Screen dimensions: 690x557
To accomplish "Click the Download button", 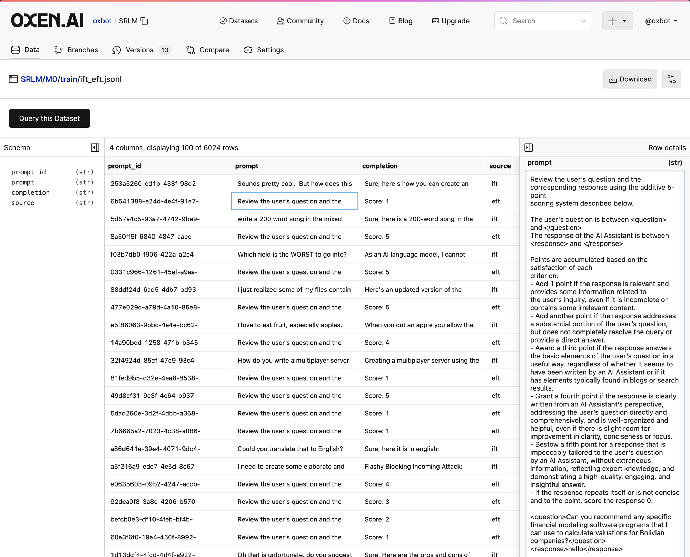I will coord(630,79).
